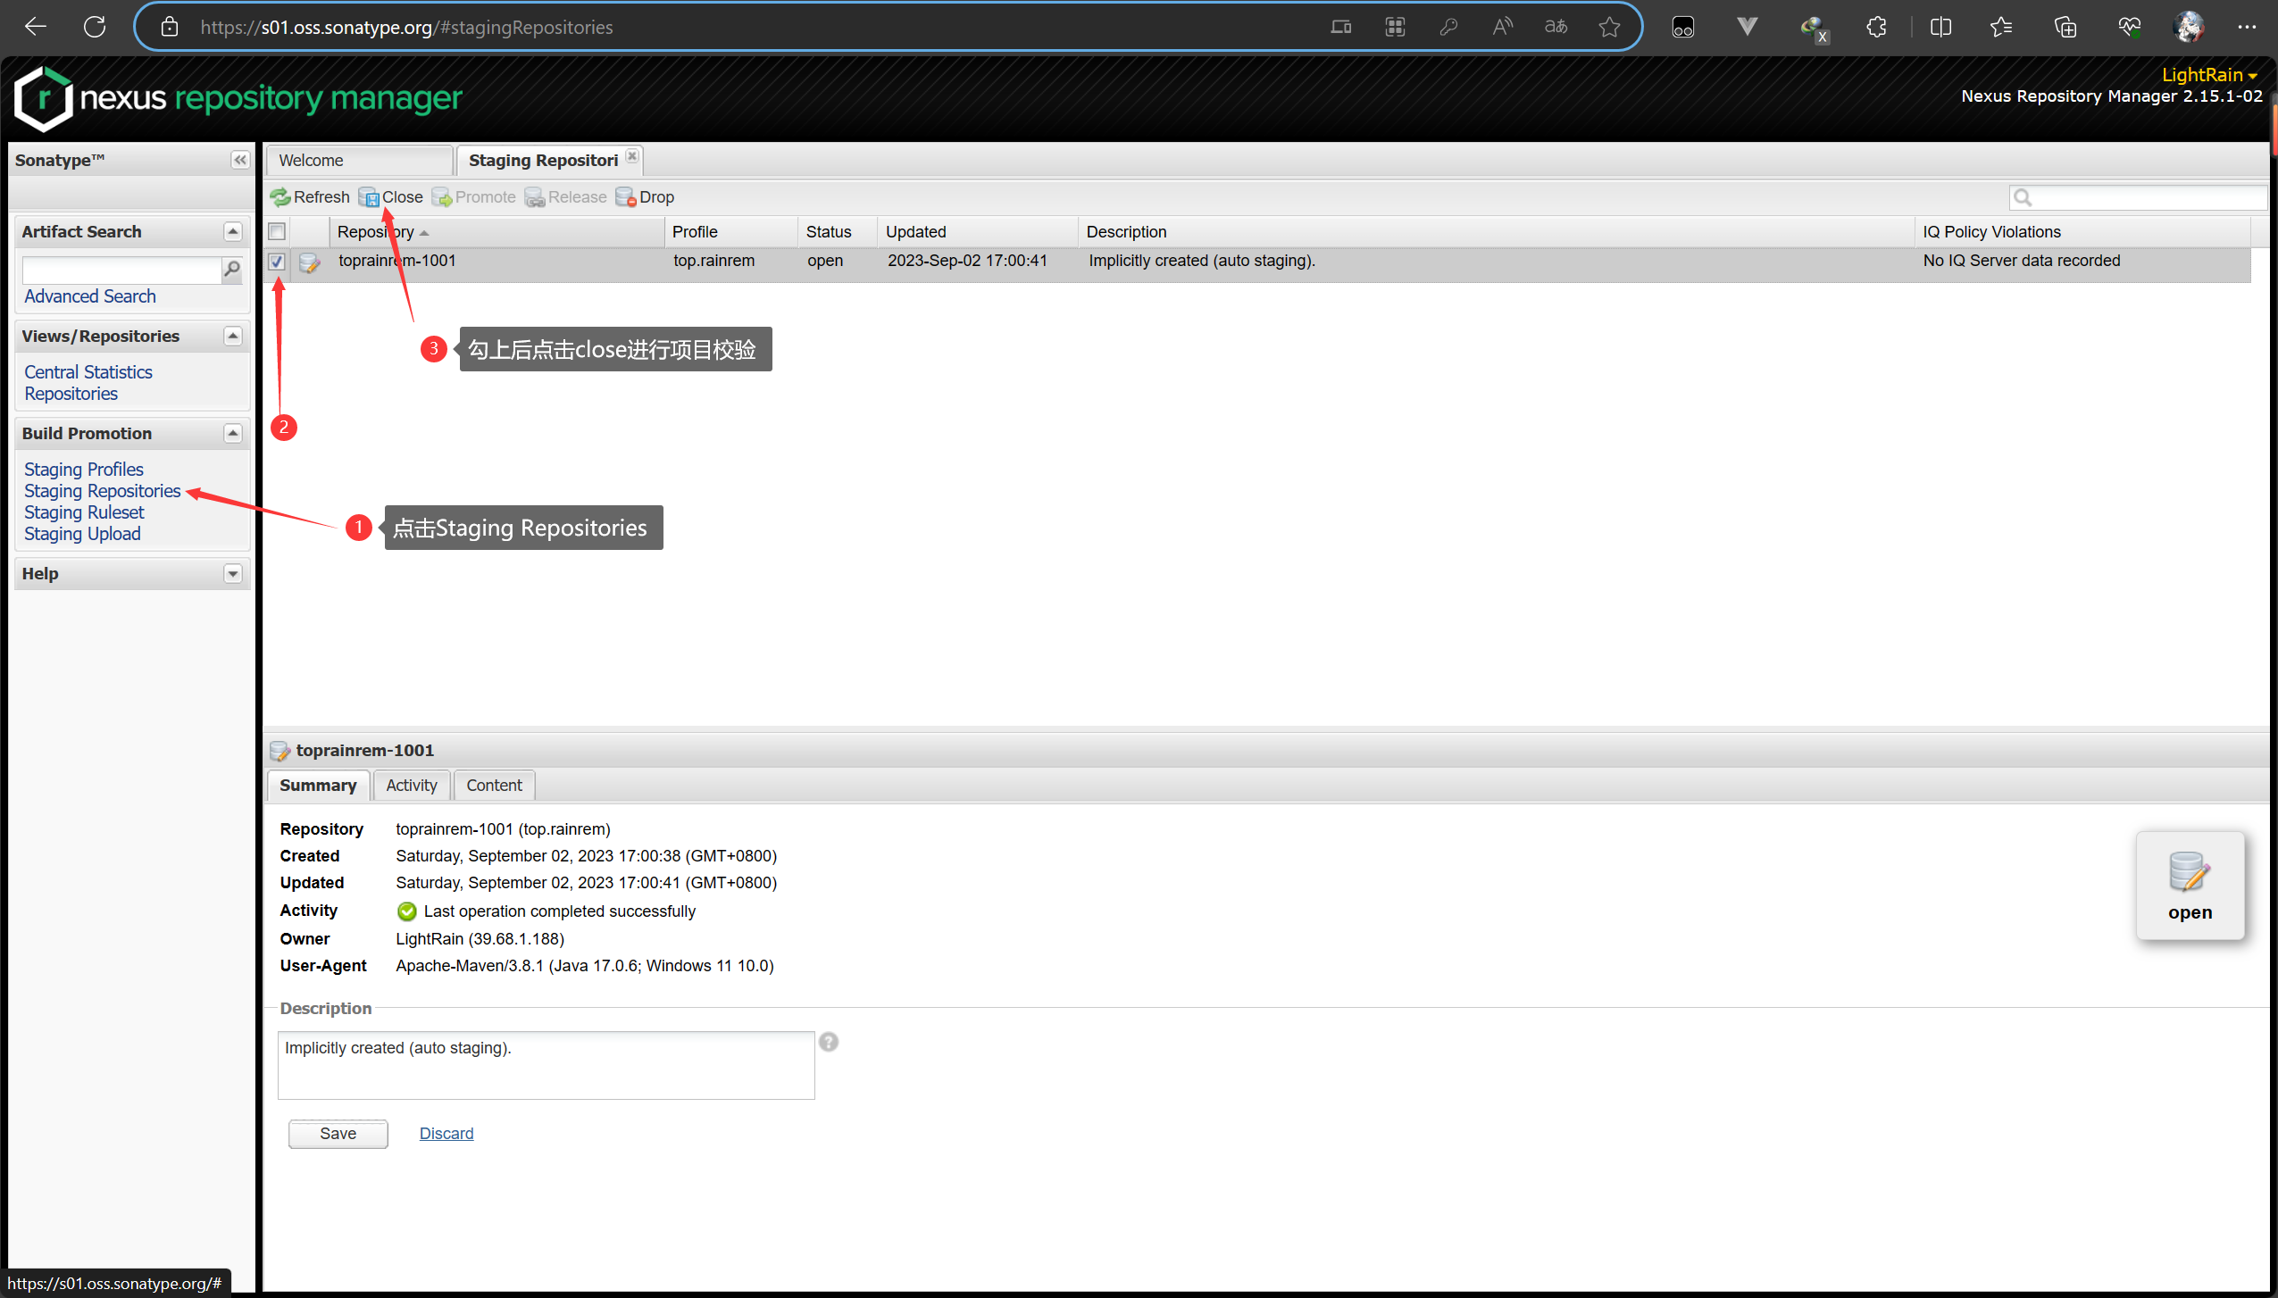Image resolution: width=2278 pixels, height=1298 pixels.
Task: Click the artifact search magnifier icon
Action: pos(232,270)
